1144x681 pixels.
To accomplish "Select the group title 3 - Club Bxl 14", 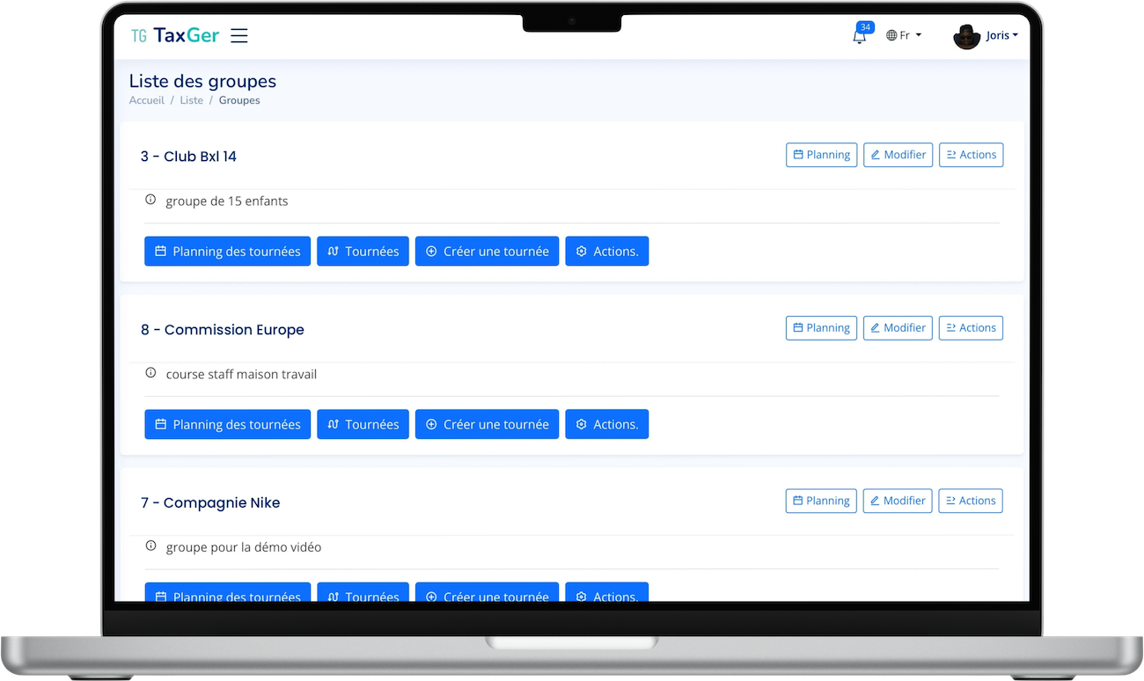I will pos(188,157).
